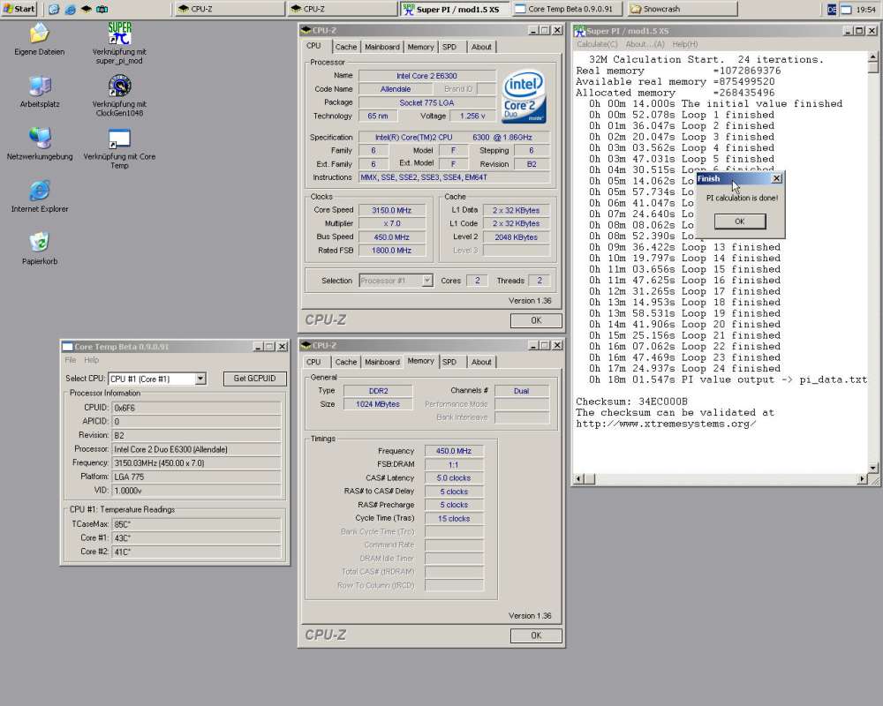The height and width of the screenshot is (706, 883).
Task: Click the Get GCPUID button
Action: tap(254, 379)
